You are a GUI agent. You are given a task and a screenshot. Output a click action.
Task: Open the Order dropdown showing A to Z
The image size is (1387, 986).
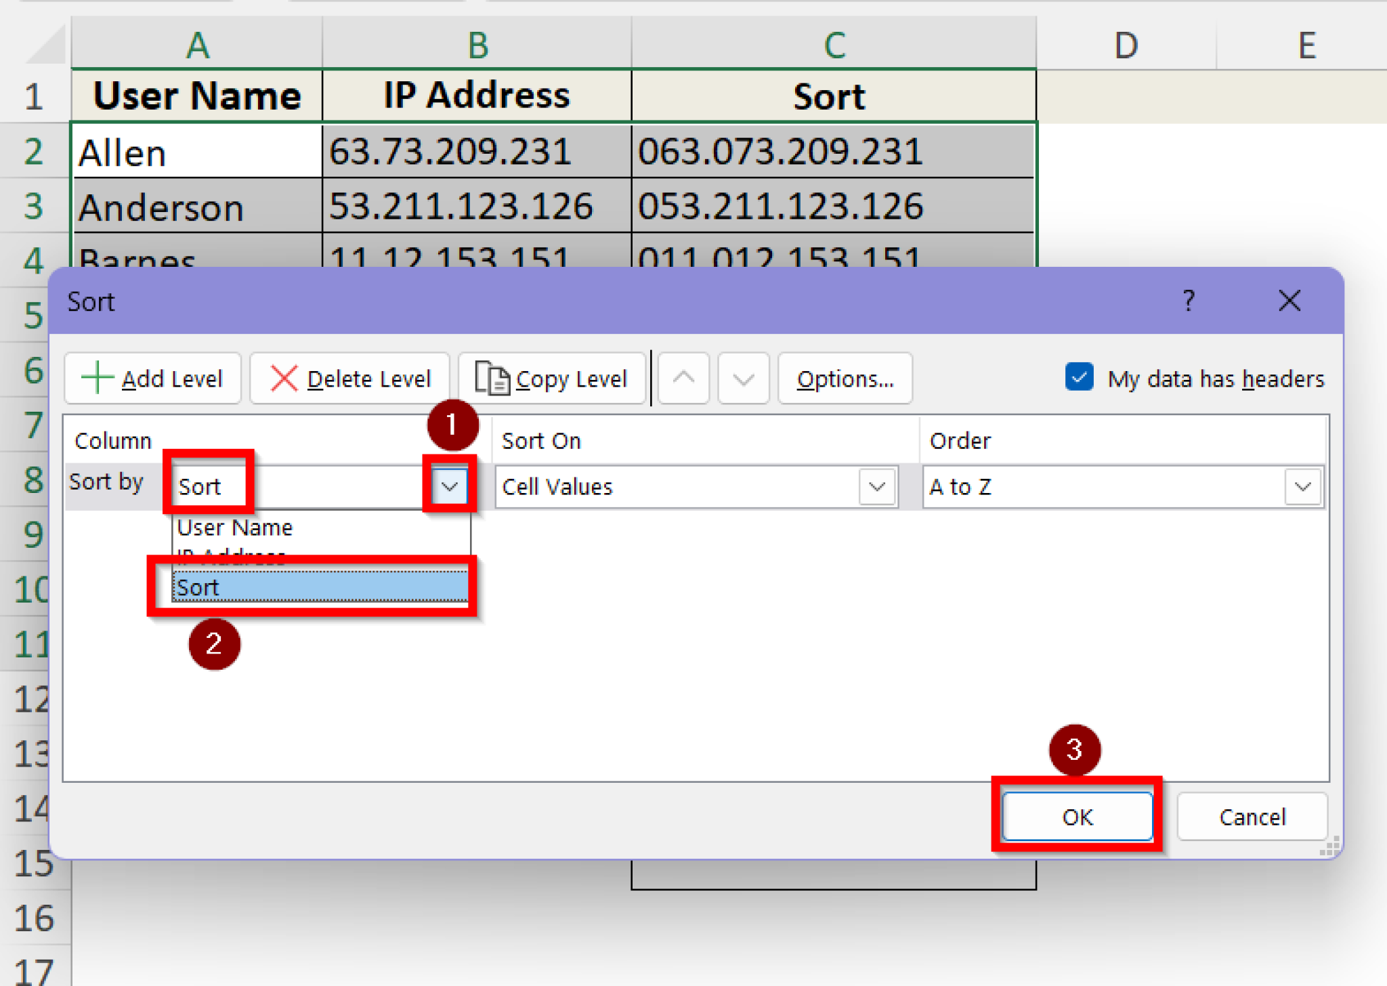(x=1301, y=486)
